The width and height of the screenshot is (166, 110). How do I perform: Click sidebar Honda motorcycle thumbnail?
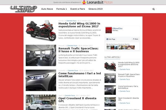point(110,66)
